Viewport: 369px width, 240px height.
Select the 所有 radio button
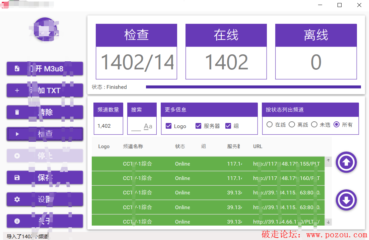coord(337,124)
